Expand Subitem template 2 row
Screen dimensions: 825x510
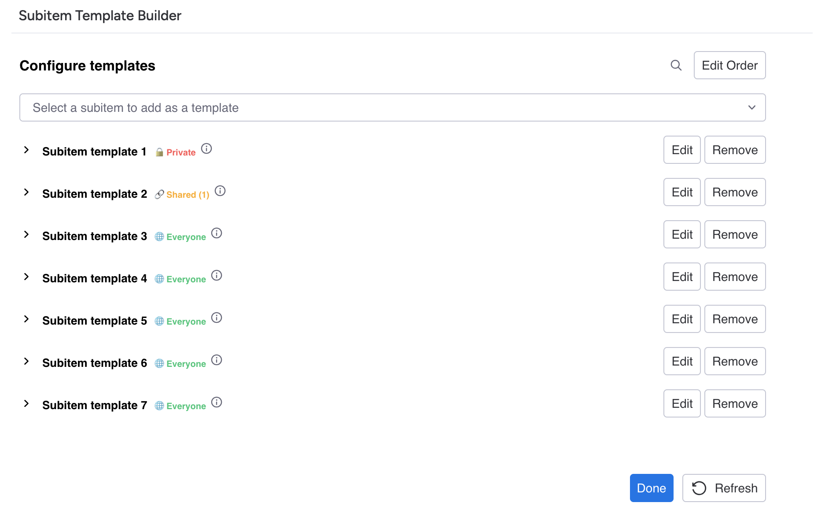tap(26, 192)
